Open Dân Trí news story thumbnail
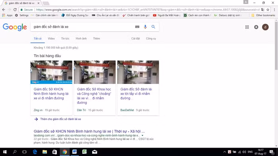Viewport: 278px width, 156px height. click(x=95, y=72)
